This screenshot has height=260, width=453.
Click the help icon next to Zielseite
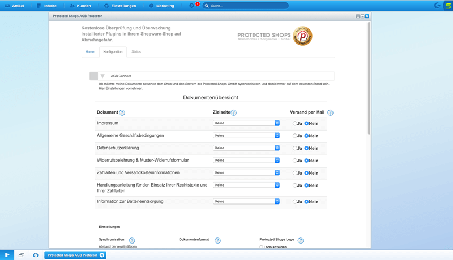[233, 112]
